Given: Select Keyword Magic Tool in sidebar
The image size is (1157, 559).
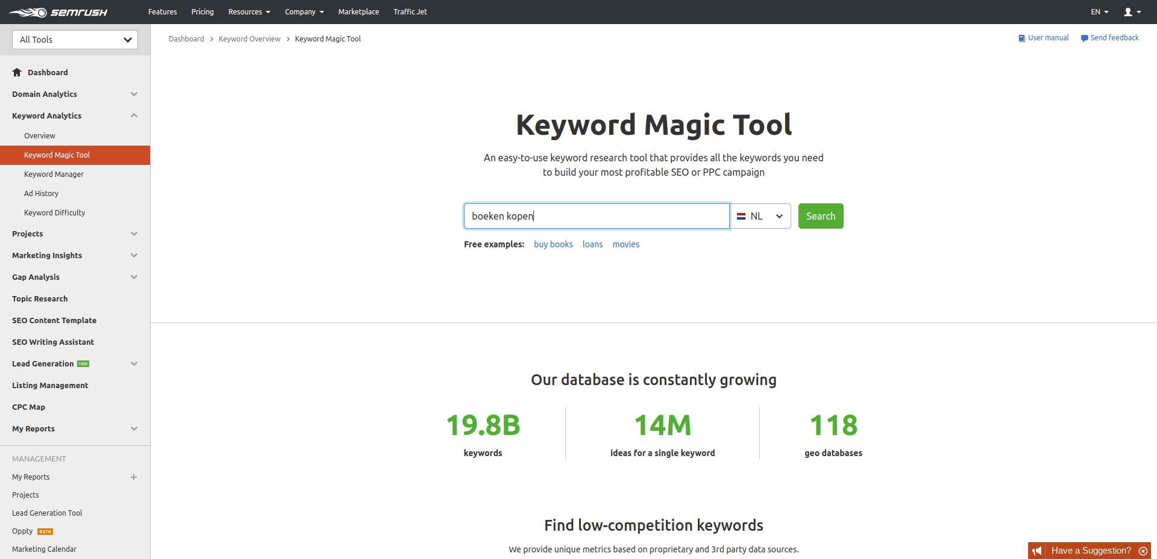Looking at the screenshot, I should (75, 155).
